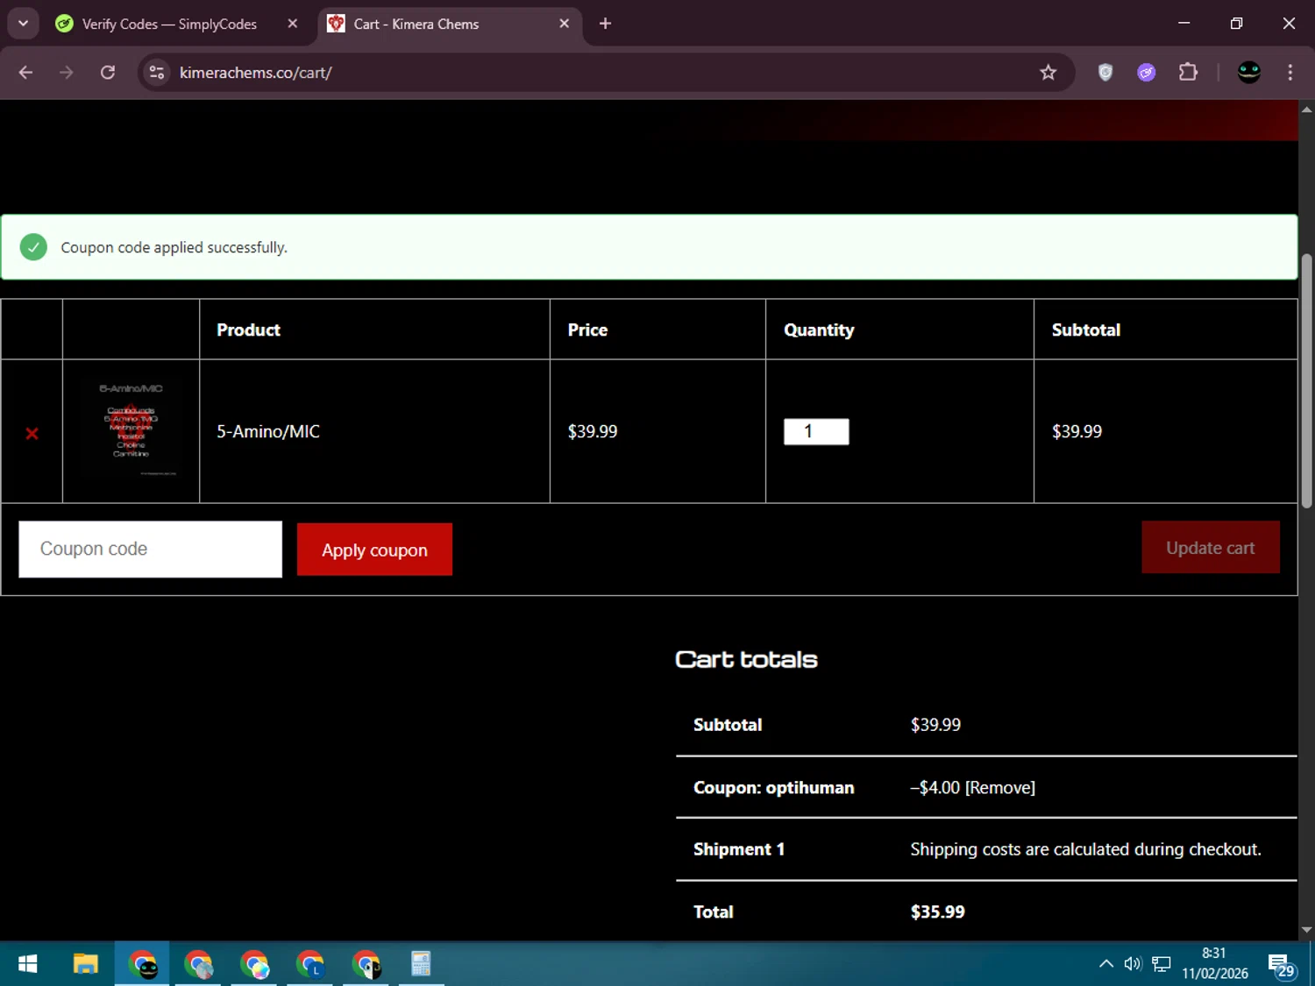Image resolution: width=1315 pixels, height=986 pixels.
Task: Focus the quantity input box
Action: pos(816,431)
